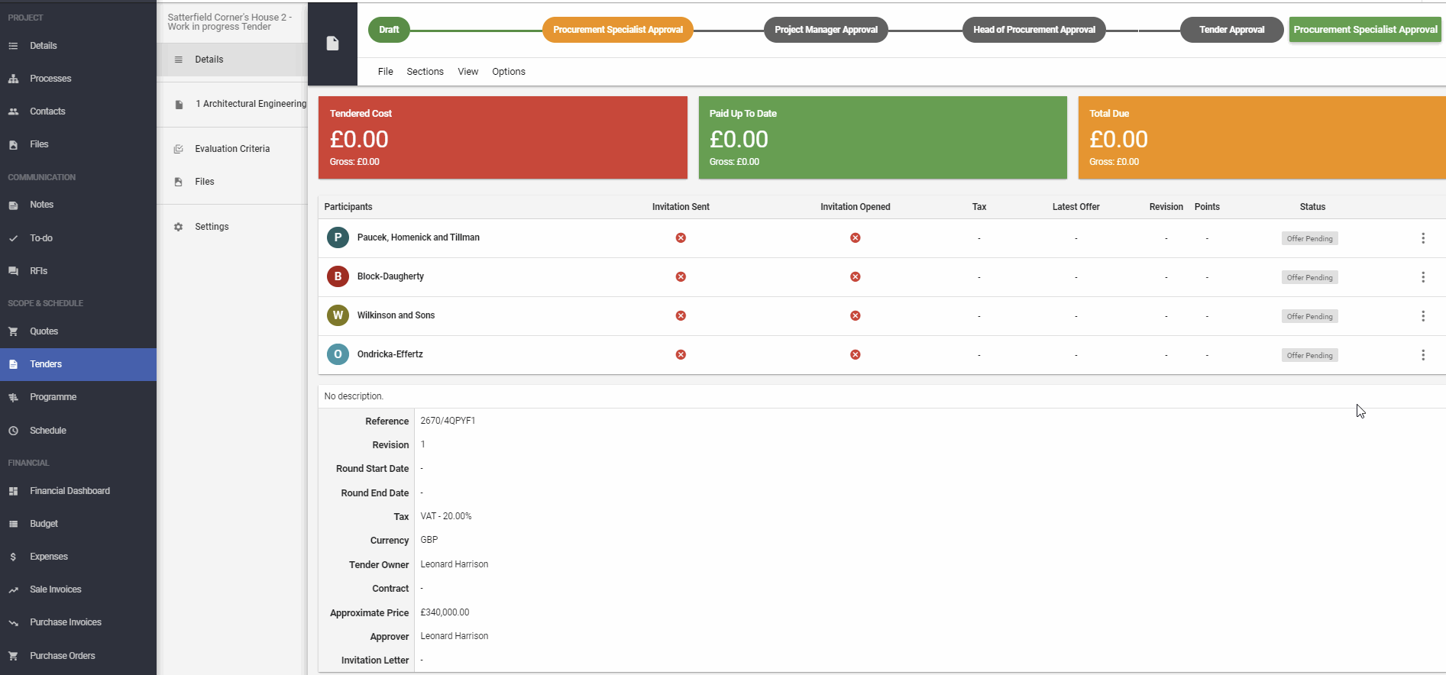The width and height of the screenshot is (1446, 675).
Task: Click Block-Daugherty's invitation sent status icon
Action: 681,276
